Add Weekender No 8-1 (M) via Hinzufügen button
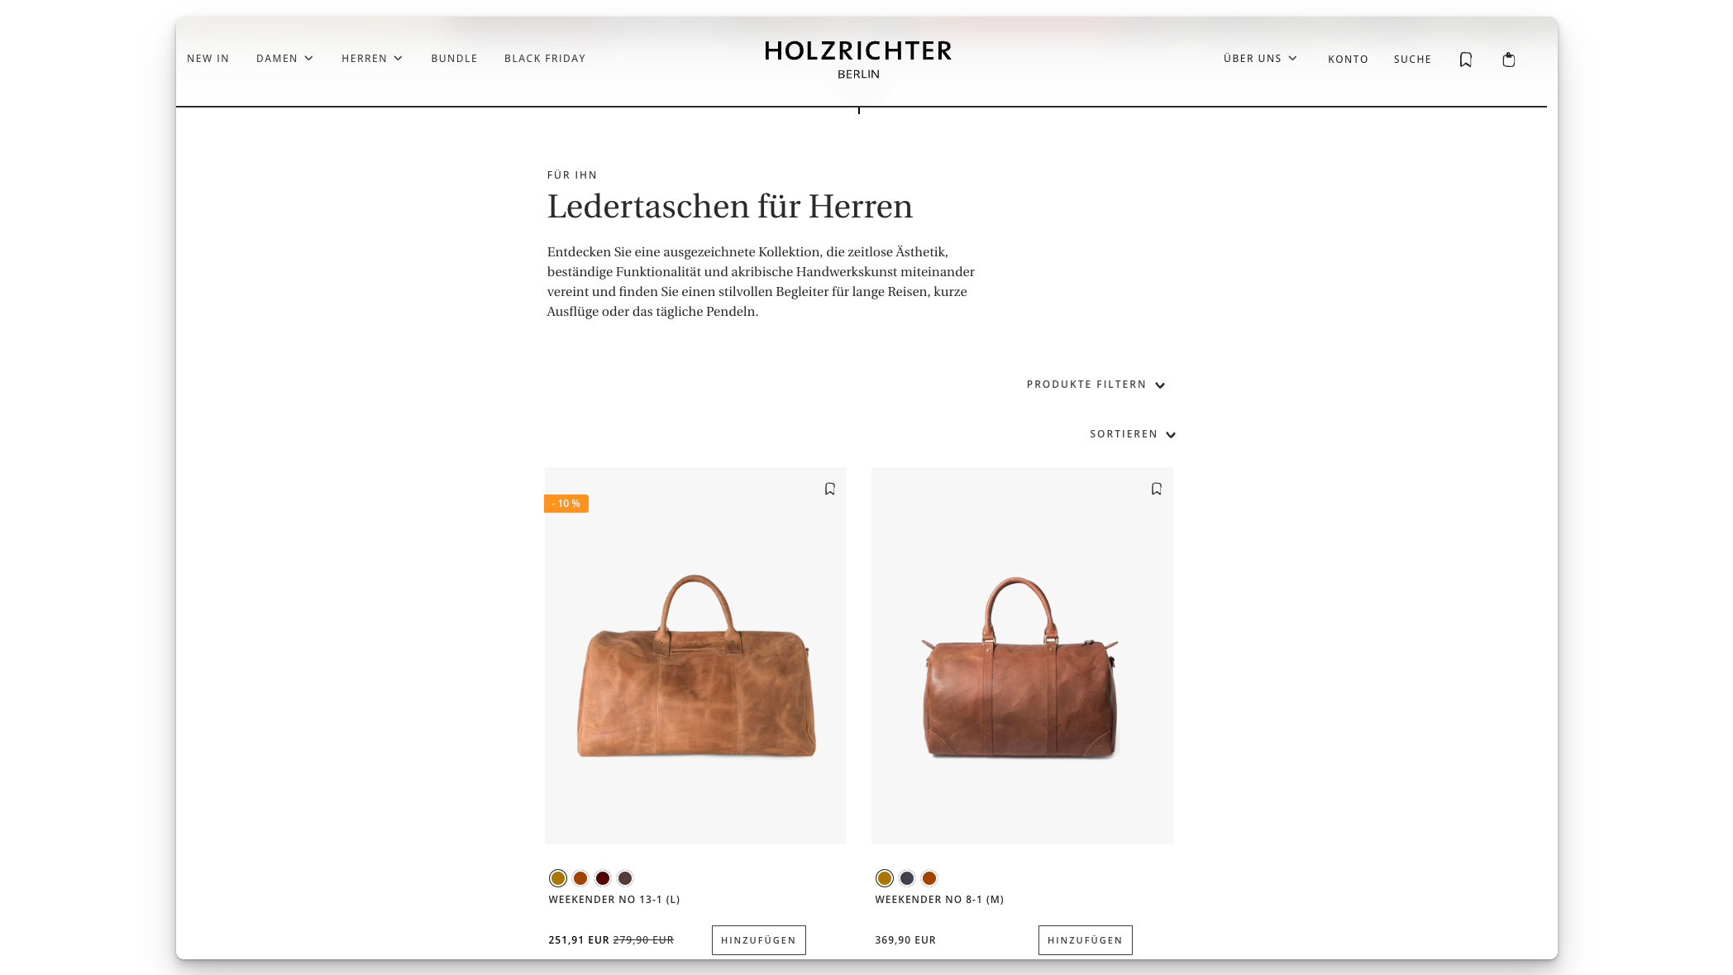Image resolution: width=1733 pixels, height=975 pixels. tap(1085, 940)
